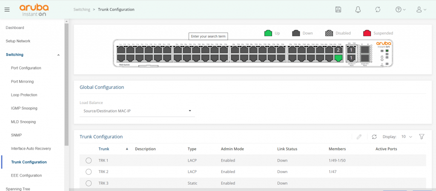Select the TRK 3 radio button
This screenshot has width=436, height=191.
tap(89, 183)
